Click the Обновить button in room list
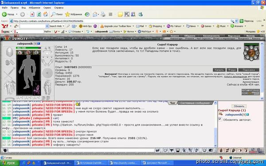The height and width of the screenshot is (166, 266). [x=239, y=106]
